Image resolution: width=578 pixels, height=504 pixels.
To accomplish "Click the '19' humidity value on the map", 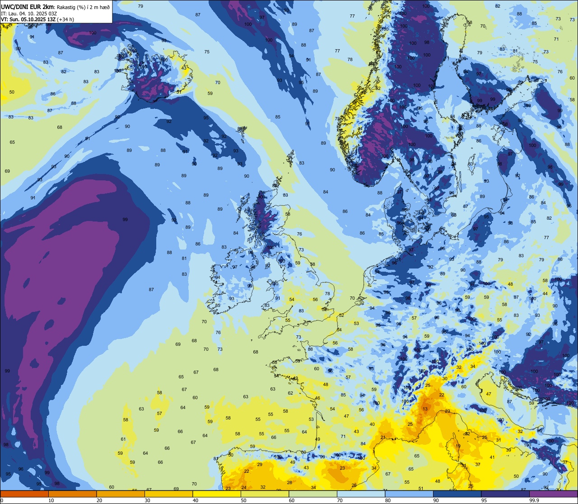I will click(458, 446).
